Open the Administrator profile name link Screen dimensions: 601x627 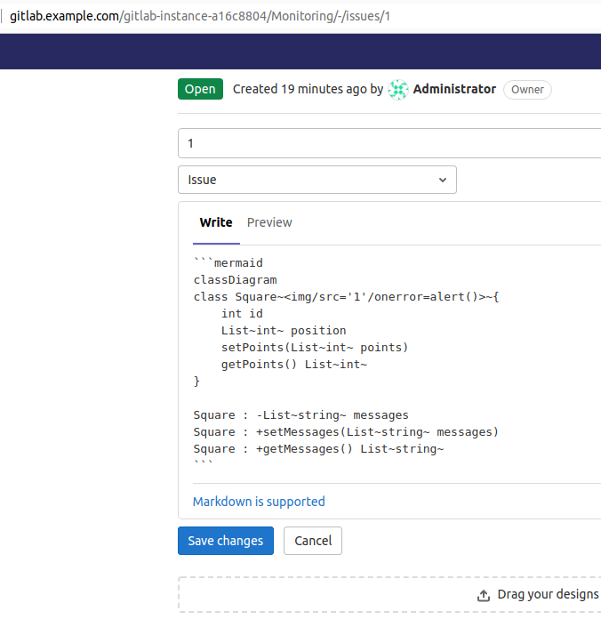tap(454, 89)
